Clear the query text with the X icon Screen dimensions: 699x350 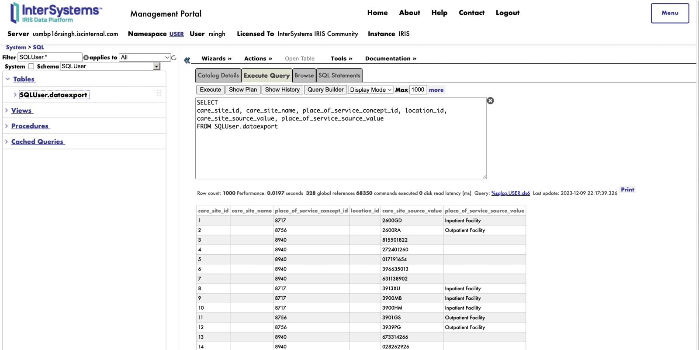coord(490,101)
